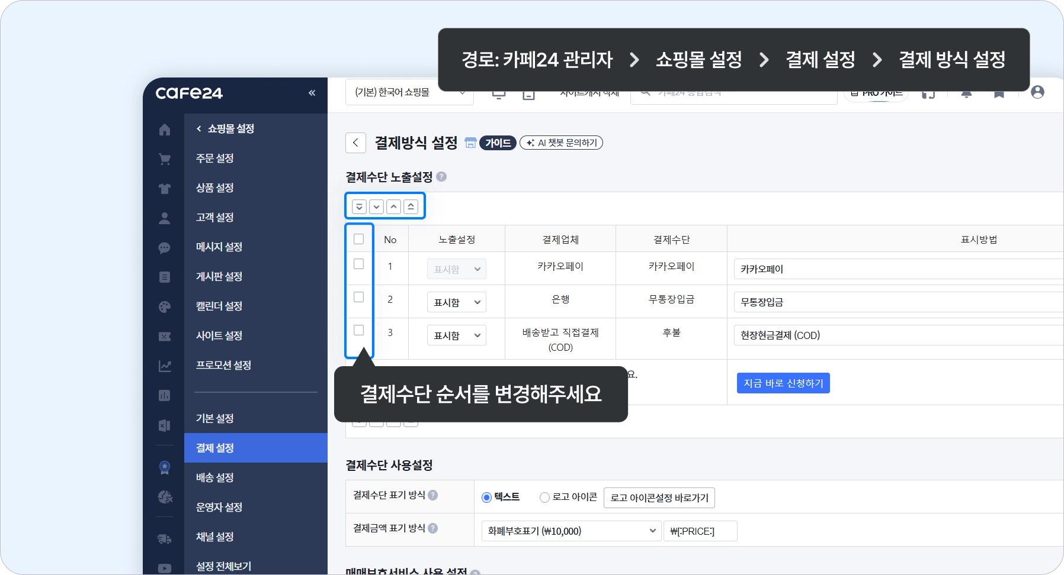Open the 상품 설정 menu
This screenshot has height=575, width=1064.
[x=215, y=188]
